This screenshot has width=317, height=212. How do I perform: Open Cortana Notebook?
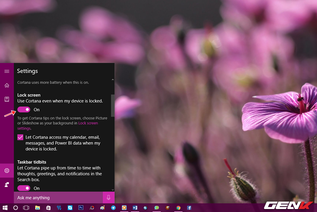point(6,99)
